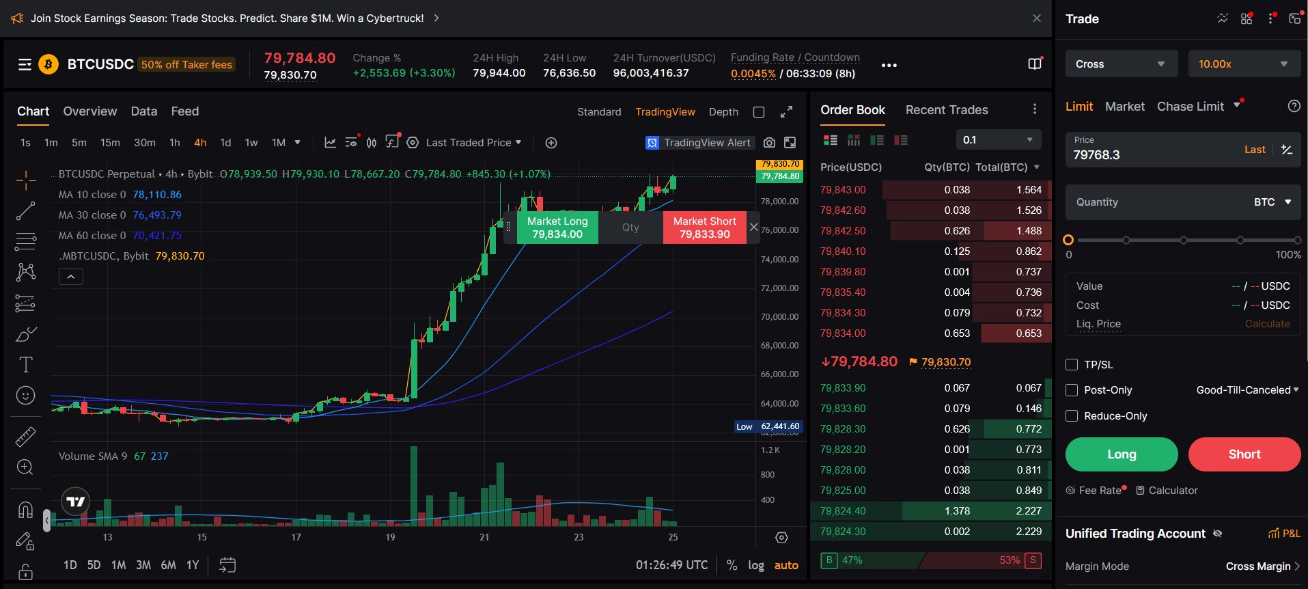Open the 10.00x leverage dropdown
1308x589 pixels.
pyautogui.click(x=1244, y=64)
